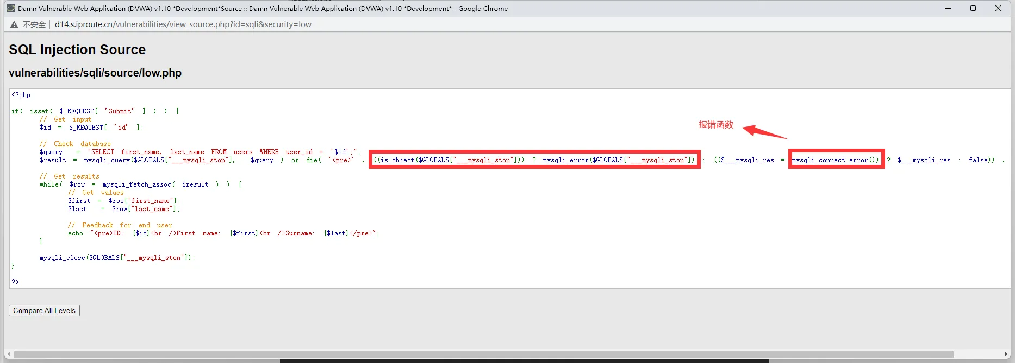Click the highlighted mysqli_error($GLOBALS) expression
1015x363 pixels.
[x=619, y=160]
